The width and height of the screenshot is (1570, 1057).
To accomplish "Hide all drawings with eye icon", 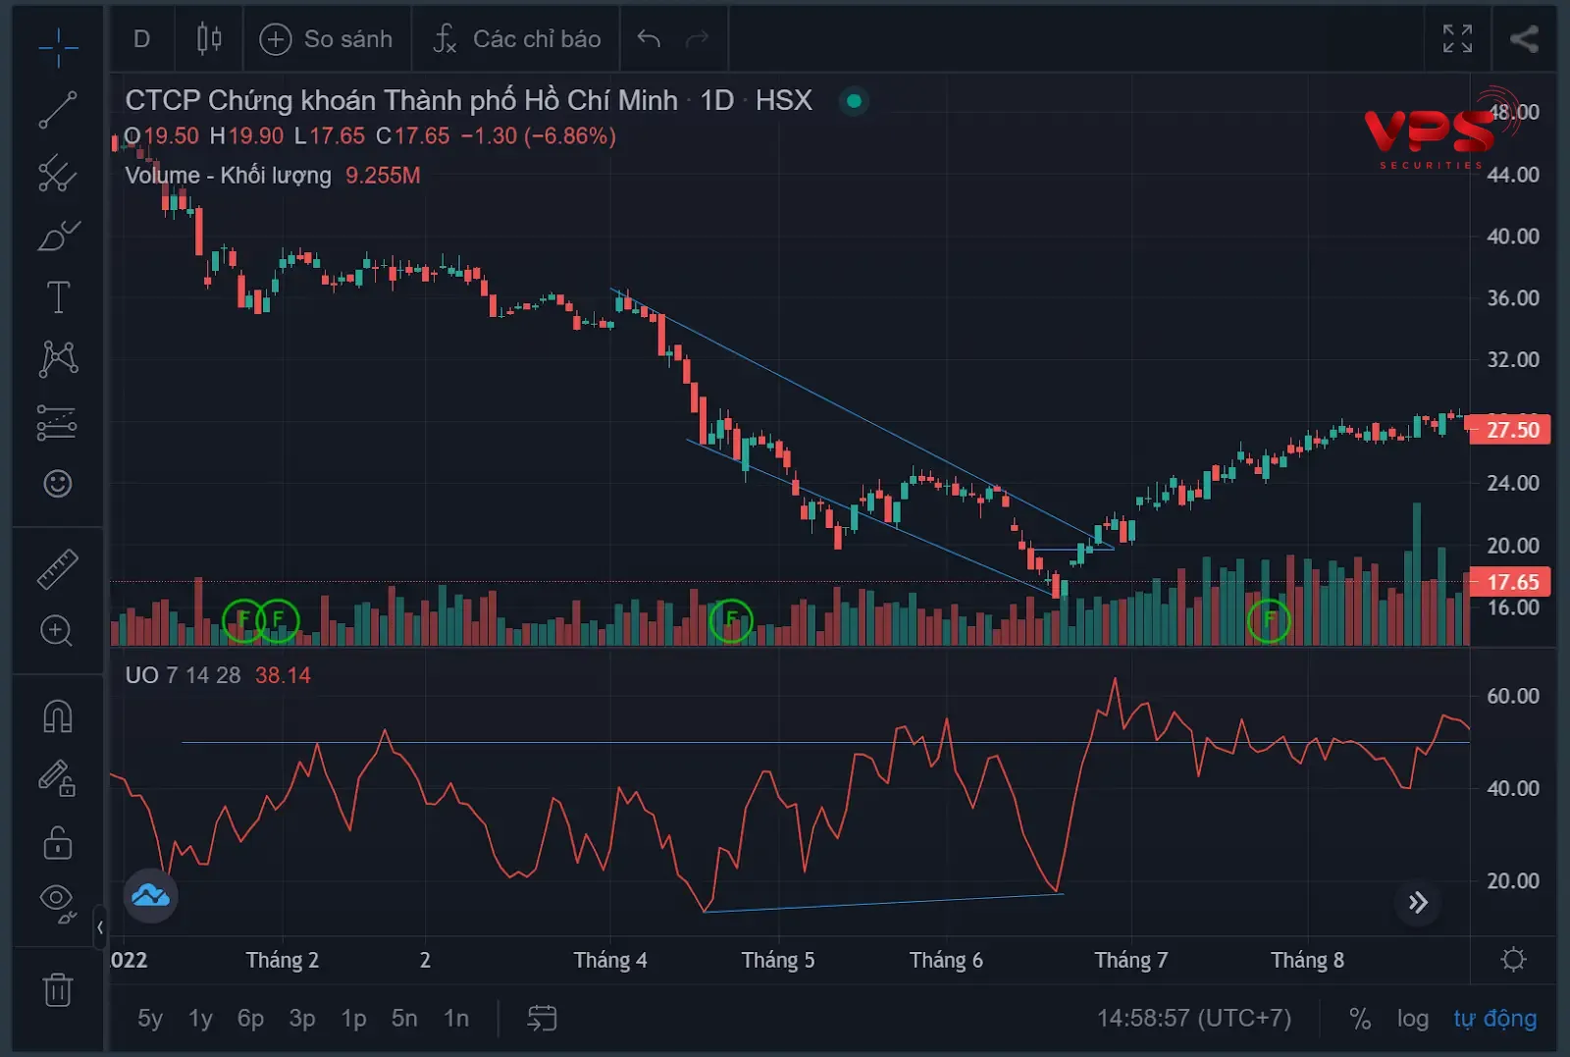I will tap(58, 902).
